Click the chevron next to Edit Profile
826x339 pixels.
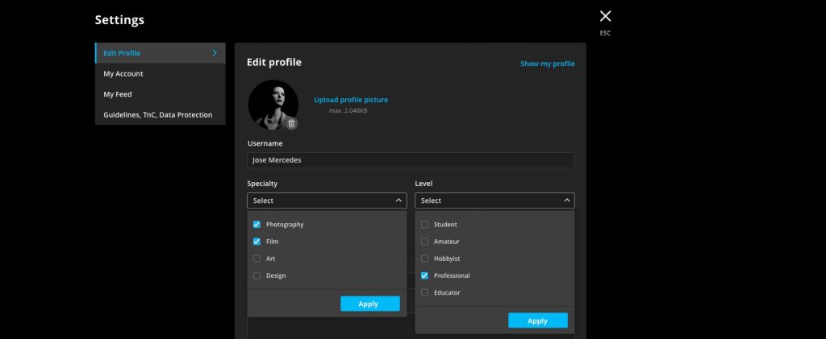[x=215, y=53]
